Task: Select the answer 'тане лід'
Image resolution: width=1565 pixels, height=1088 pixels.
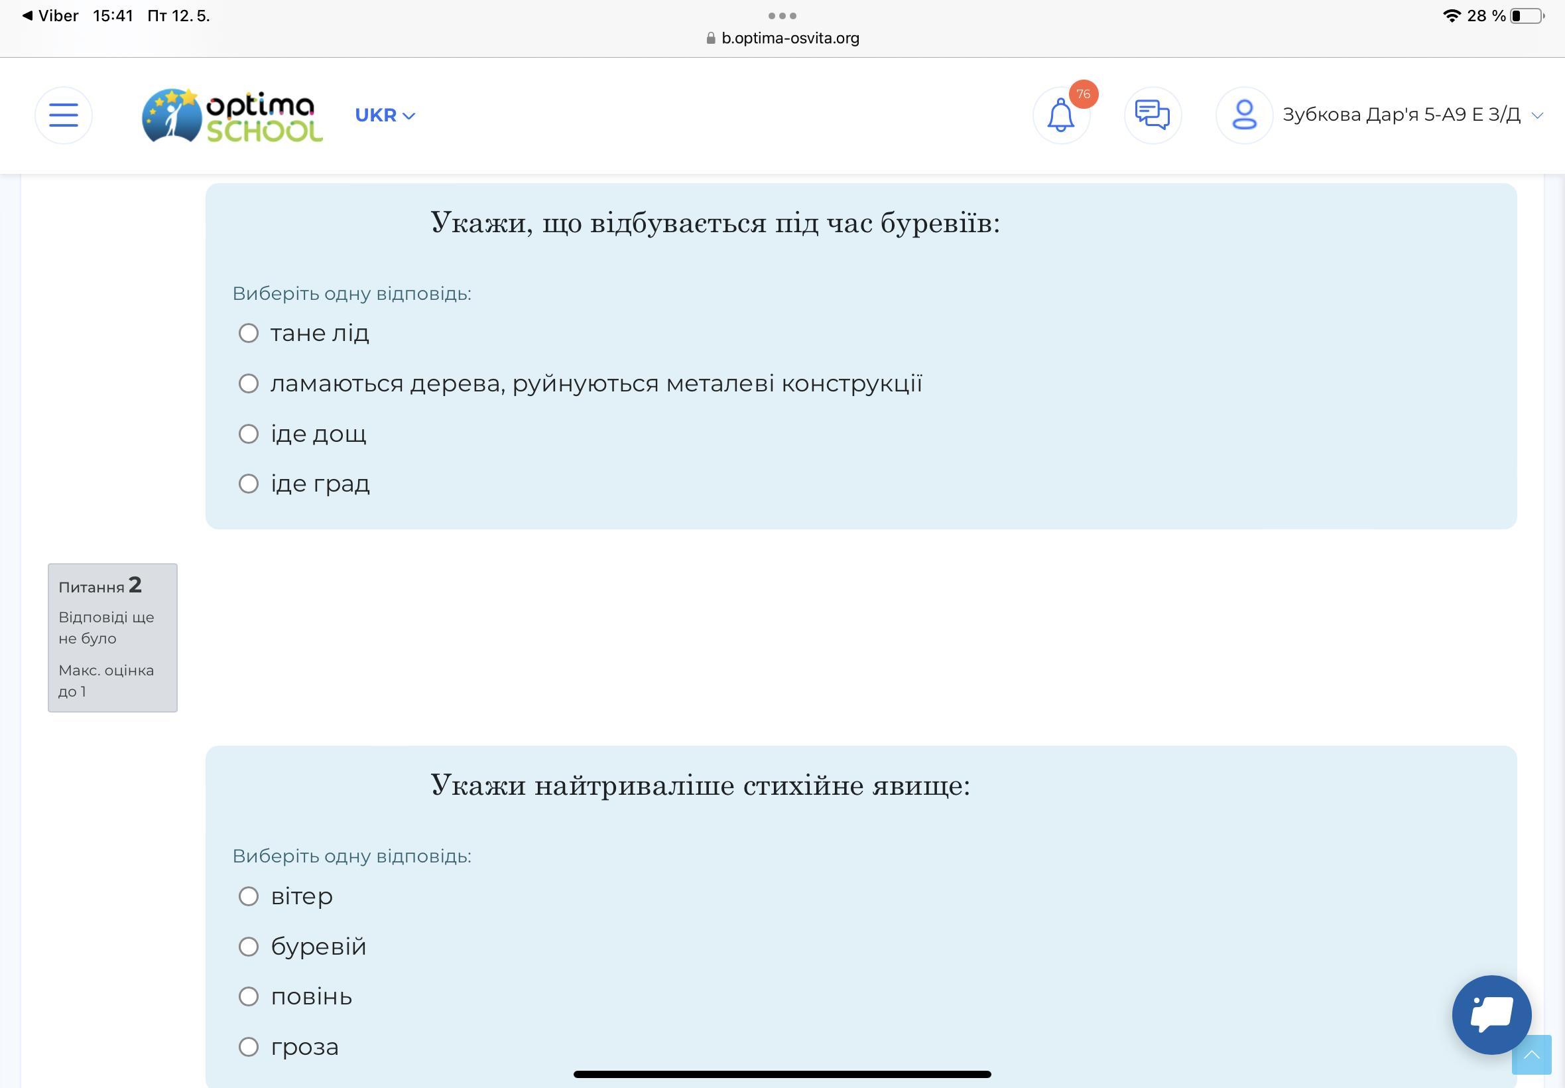Action: (249, 333)
